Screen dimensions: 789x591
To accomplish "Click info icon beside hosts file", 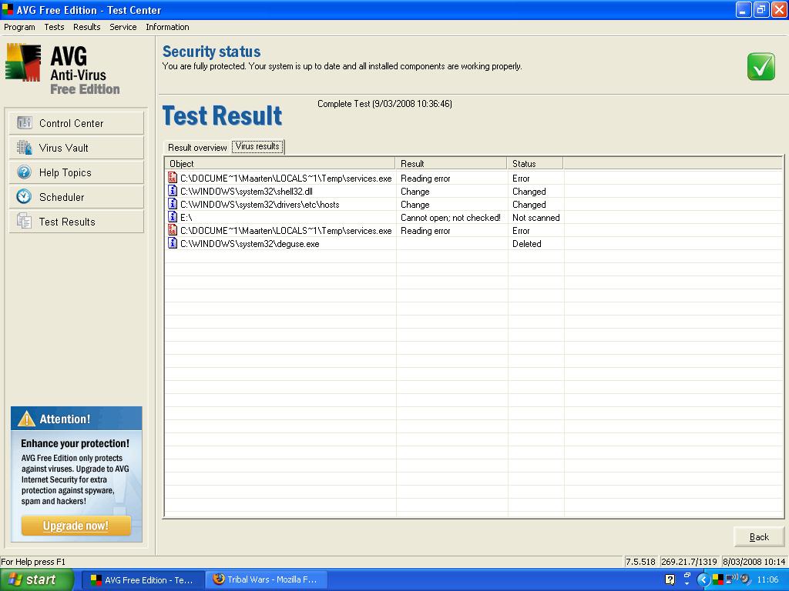I will [173, 204].
